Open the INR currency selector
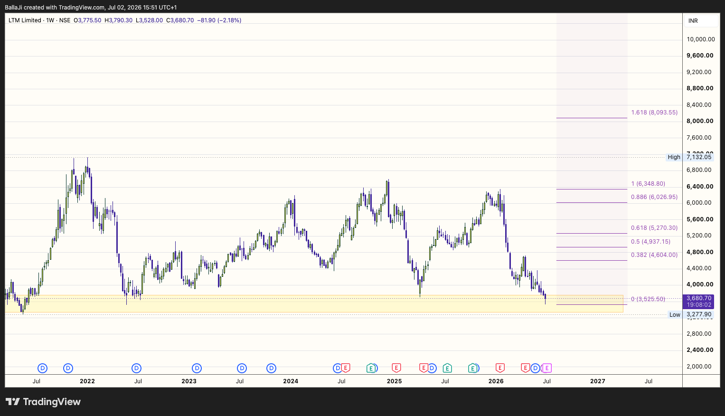725x416 pixels. click(x=700, y=21)
